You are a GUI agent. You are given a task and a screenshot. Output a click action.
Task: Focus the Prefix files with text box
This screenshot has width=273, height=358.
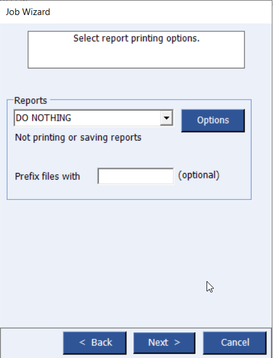point(135,176)
